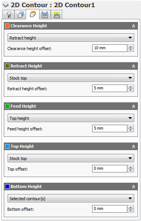The height and width of the screenshot is (221, 141).
Task: Open the Tool tab icon
Action: pyautogui.click(x=8, y=15)
